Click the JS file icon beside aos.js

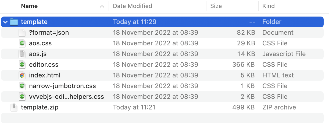[22, 54]
